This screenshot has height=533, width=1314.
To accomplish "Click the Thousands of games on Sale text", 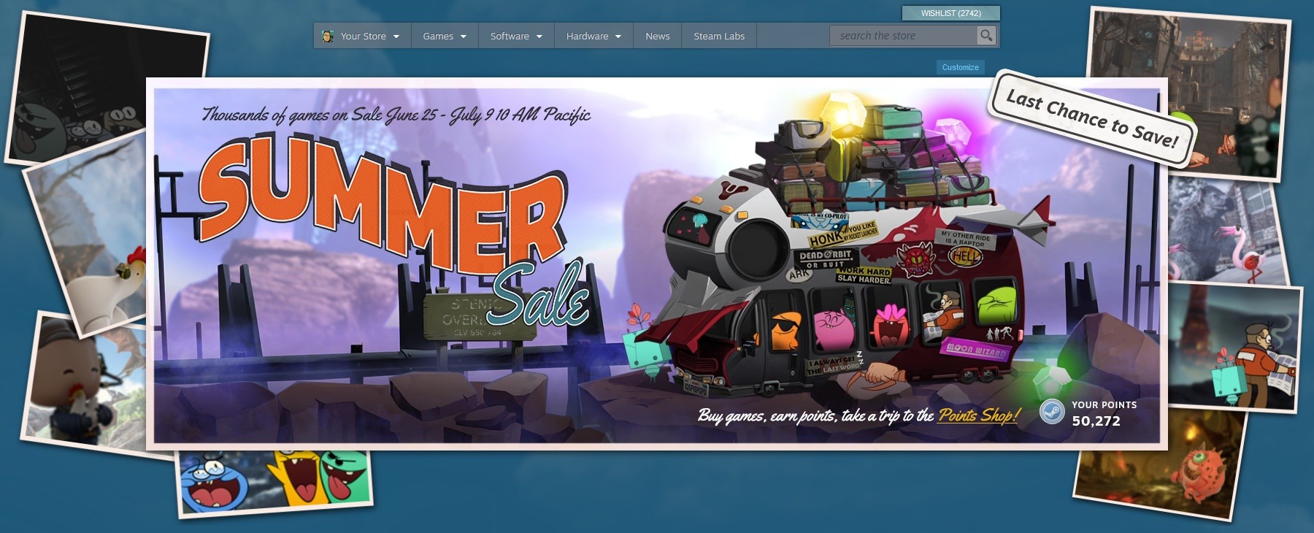I will tap(396, 115).
